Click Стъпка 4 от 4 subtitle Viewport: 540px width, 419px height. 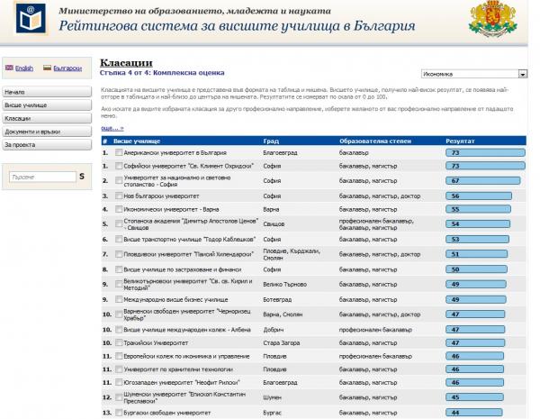coord(162,73)
